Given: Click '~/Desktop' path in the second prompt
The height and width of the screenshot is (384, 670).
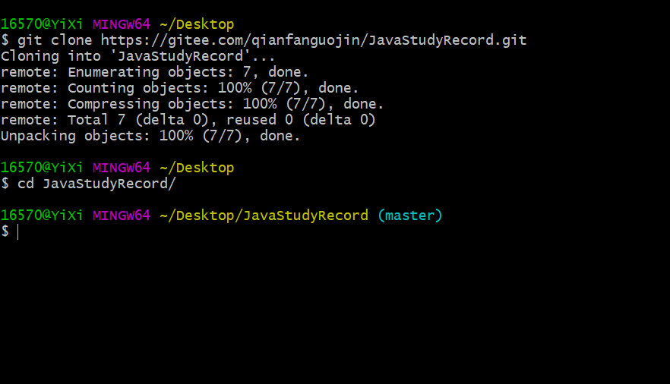Looking at the screenshot, I should [x=197, y=168].
